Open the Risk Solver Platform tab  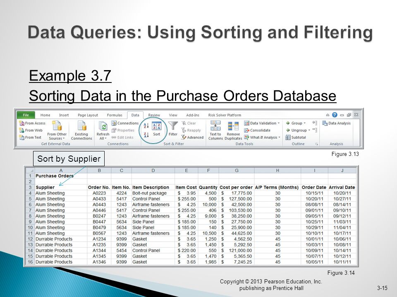click(225, 115)
